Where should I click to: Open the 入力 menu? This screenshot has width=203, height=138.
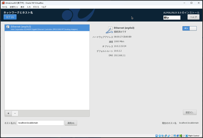point(29,7)
